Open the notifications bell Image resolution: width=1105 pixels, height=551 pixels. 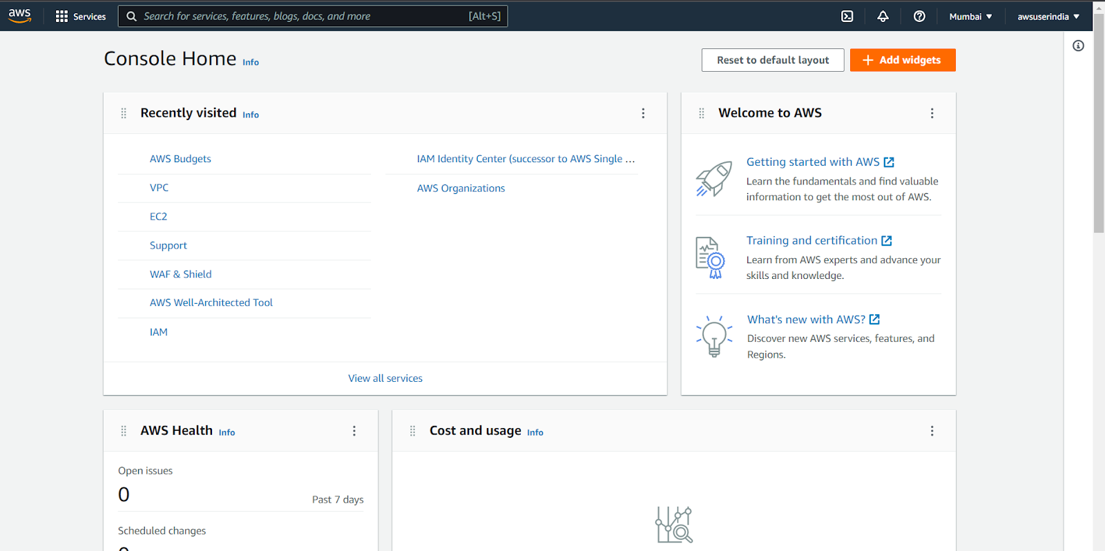(883, 17)
